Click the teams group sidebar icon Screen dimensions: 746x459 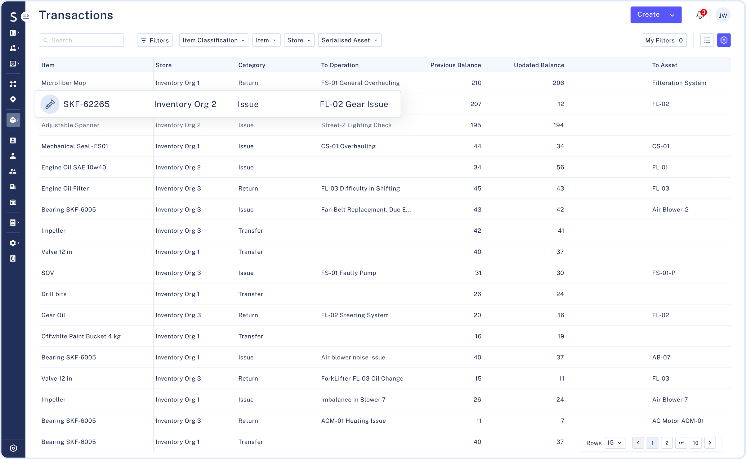[13, 172]
